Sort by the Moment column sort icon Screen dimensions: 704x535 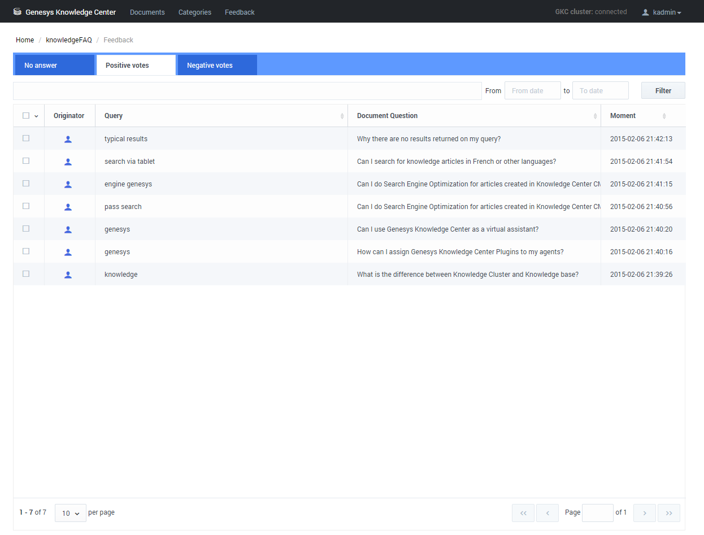click(664, 116)
